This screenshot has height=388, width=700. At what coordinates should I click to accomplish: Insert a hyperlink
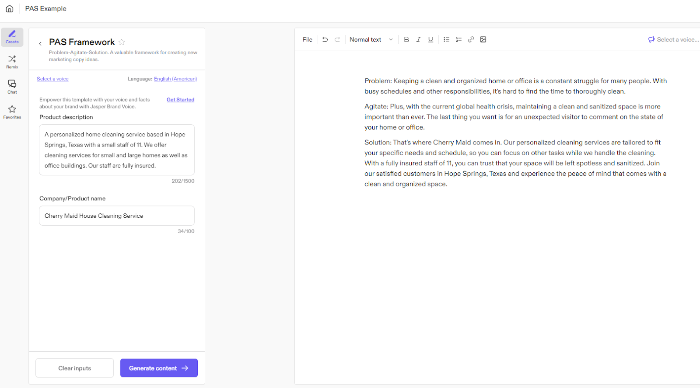[x=471, y=39]
